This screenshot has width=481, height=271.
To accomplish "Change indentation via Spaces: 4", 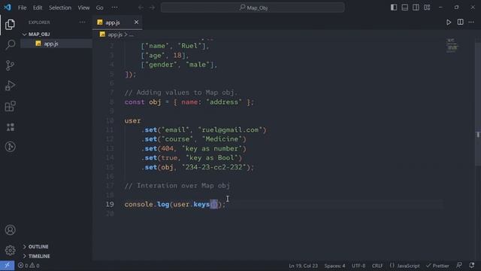I will click(334, 266).
